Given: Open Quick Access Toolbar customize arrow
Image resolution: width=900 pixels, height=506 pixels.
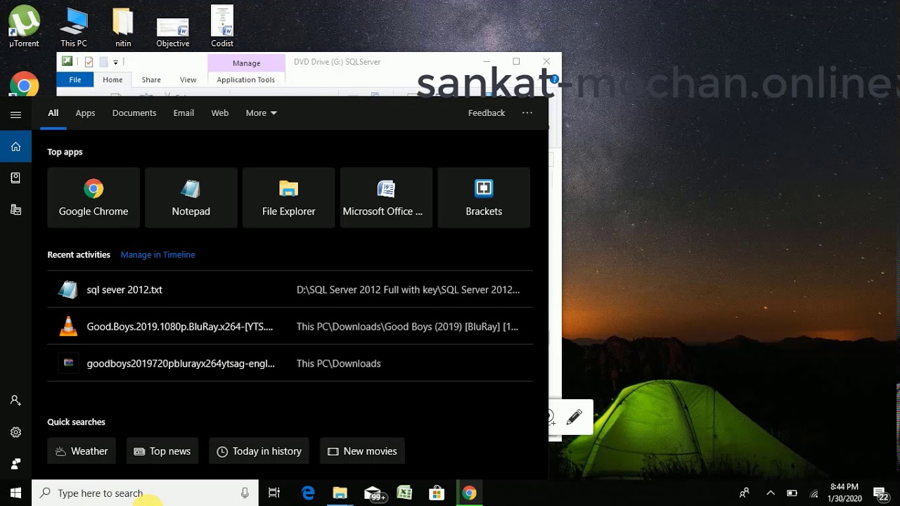Looking at the screenshot, I should tap(115, 63).
